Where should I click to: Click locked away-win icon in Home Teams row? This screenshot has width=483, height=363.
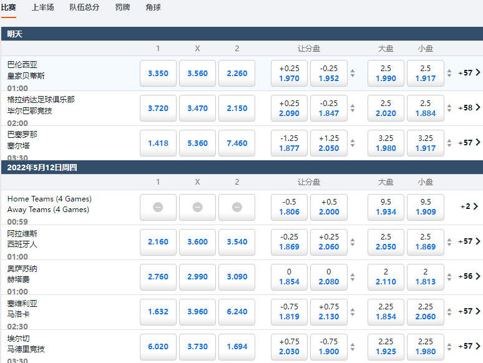pyautogui.click(x=237, y=207)
